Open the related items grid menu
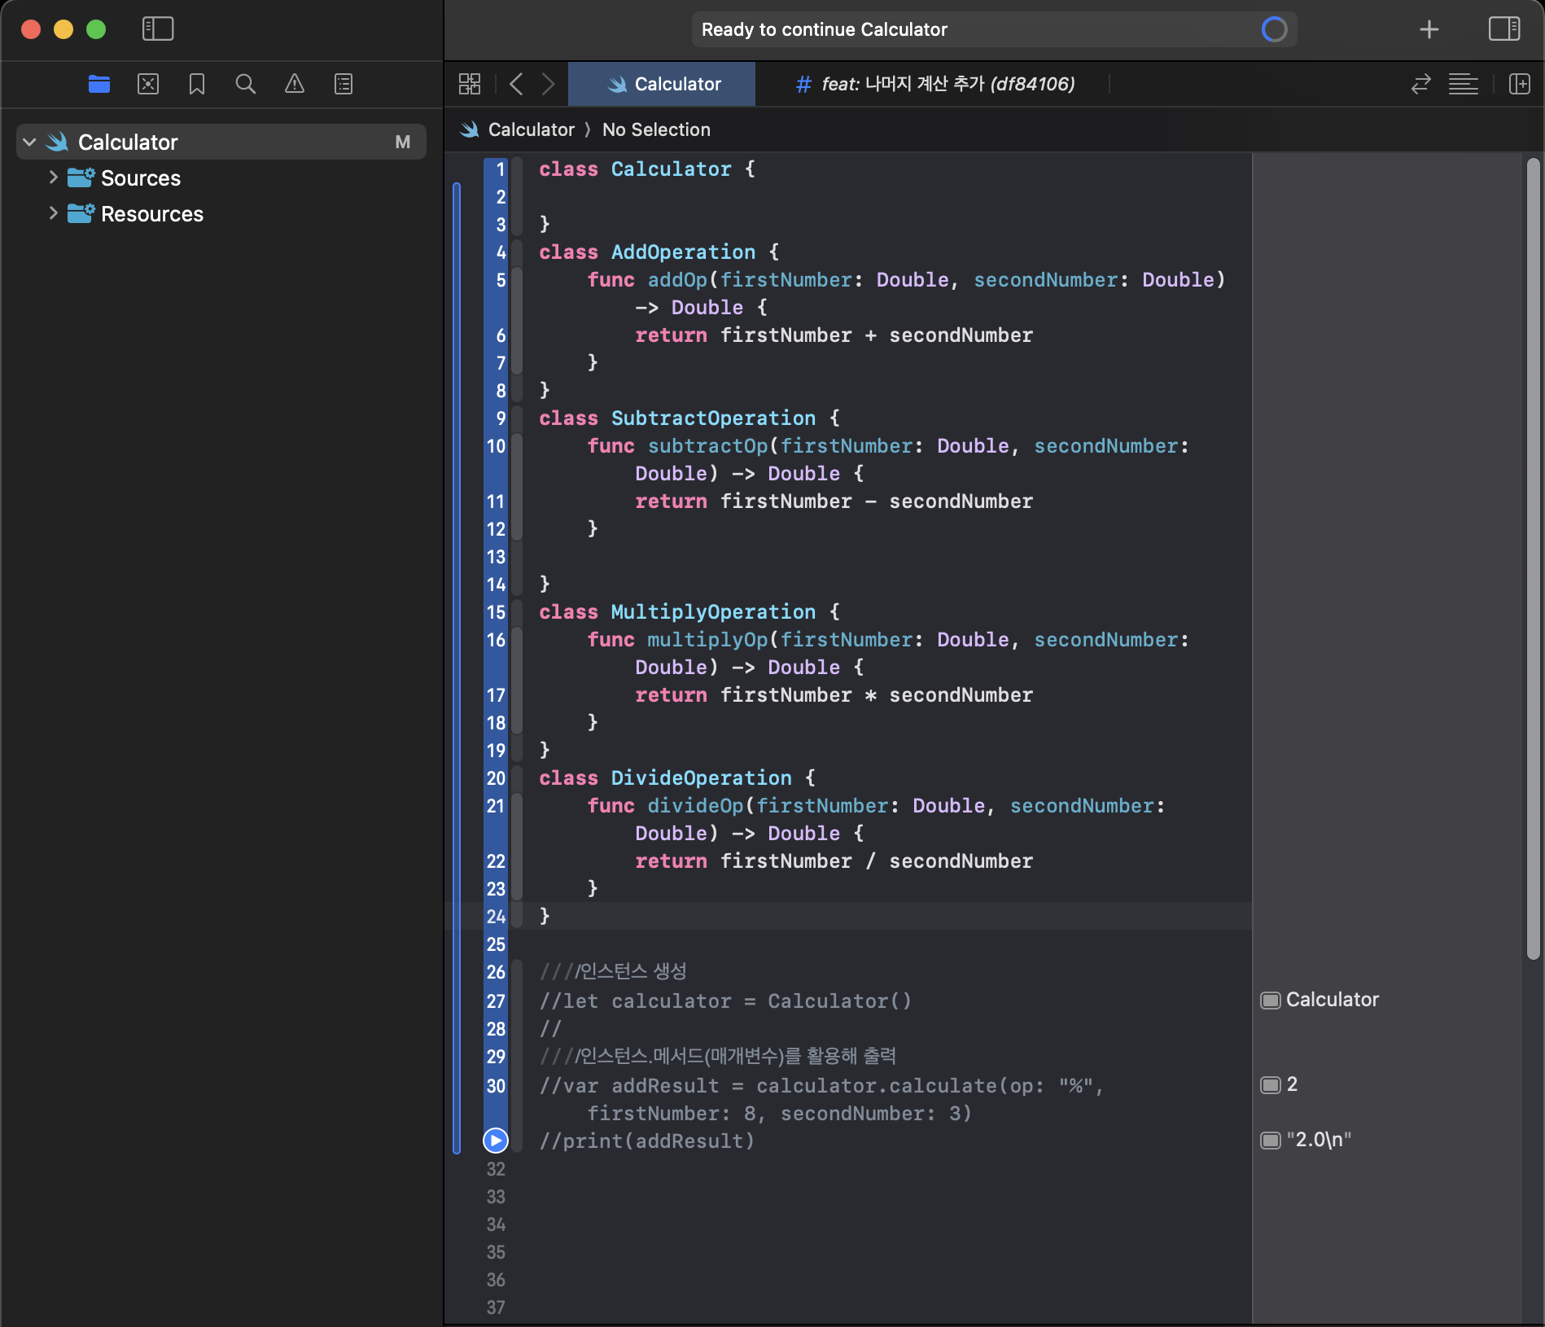Image resolution: width=1545 pixels, height=1327 pixels. [470, 84]
